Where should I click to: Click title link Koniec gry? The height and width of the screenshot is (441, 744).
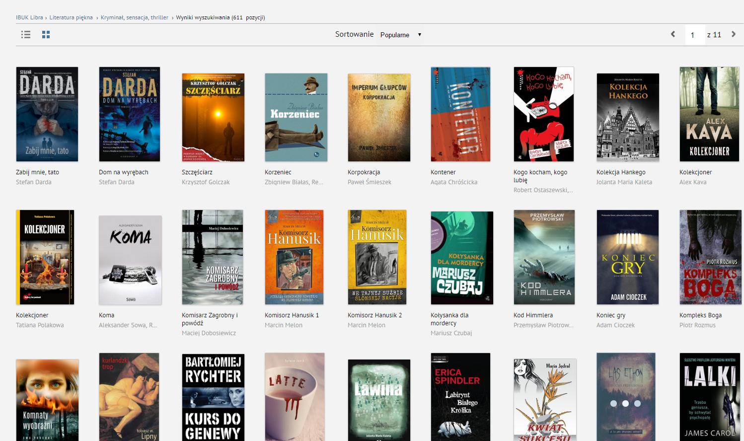click(611, 315)
